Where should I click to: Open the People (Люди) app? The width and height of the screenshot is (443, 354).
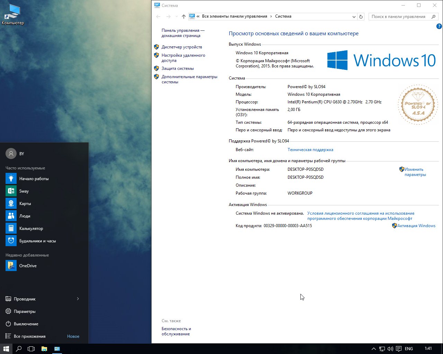(25, 216)
